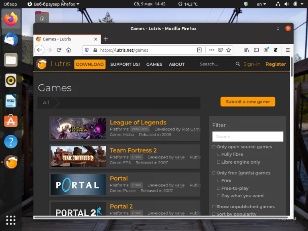308x231 pixels.
Task: Open keyboard layout en dropdown
Action: [261, 4]
